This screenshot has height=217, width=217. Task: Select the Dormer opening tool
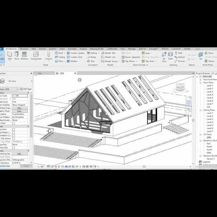click(x=180, y=61)
